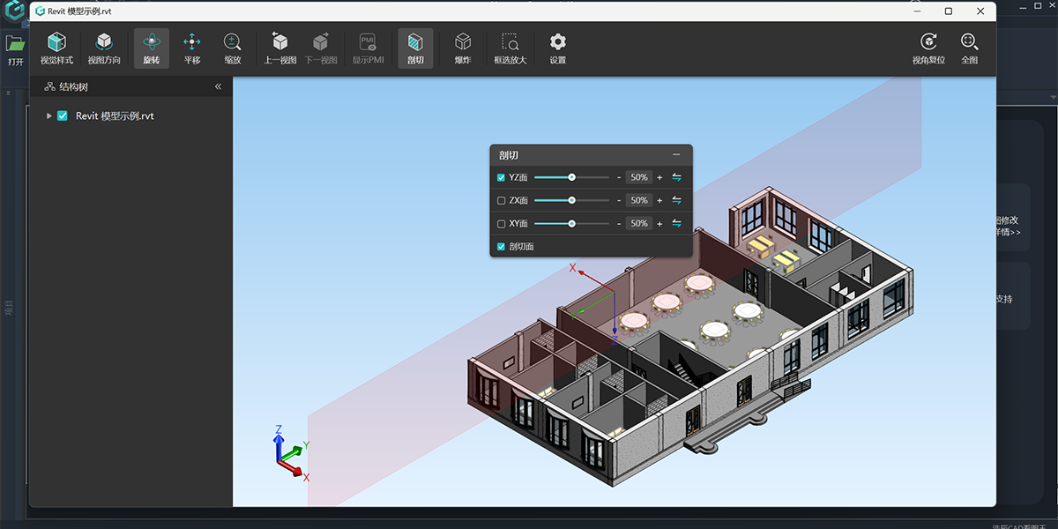The width and height of the screenshot is (1058, 529).
Task: Minimize the 剖切 floating panel
Action: tap(676, 155)
